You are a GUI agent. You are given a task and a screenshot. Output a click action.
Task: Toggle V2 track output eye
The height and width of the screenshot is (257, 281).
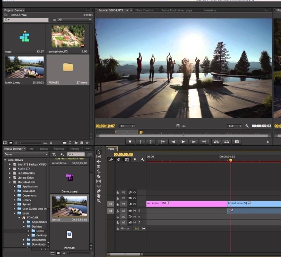pyautogui.click(x=135, y=198)
